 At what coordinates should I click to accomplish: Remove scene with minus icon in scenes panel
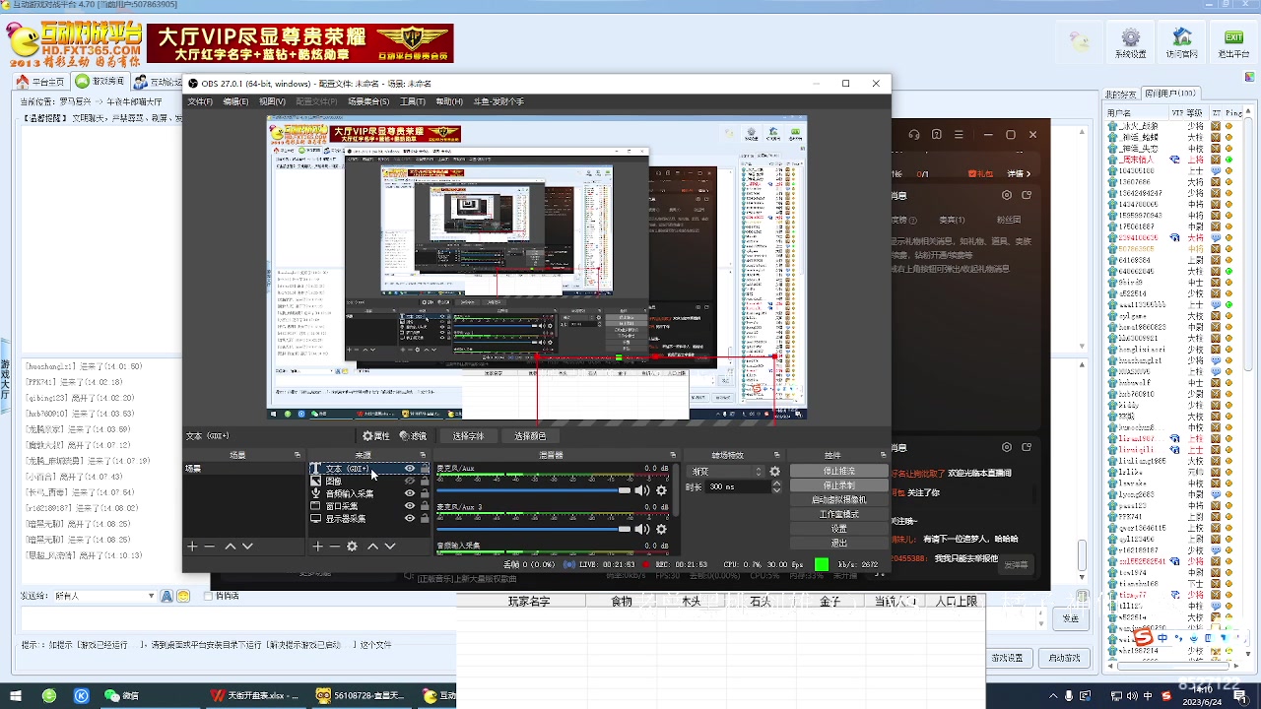click(x=210, y=547)
